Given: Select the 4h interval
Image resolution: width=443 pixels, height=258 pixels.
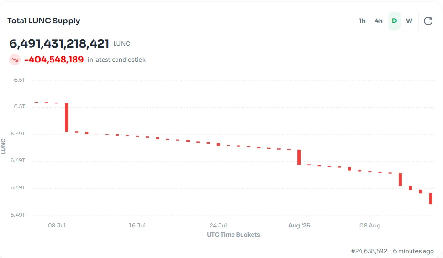Looking at the screenshot, I should click(379, 21).
